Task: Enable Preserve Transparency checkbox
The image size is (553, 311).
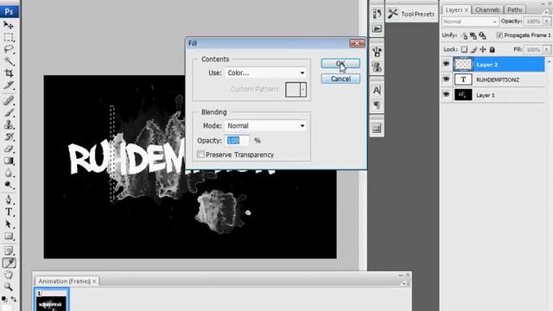Action: click(200, 155)
